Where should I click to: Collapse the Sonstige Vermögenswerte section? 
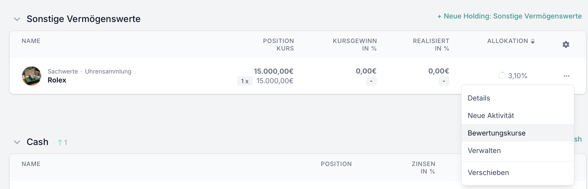(17, 19)
